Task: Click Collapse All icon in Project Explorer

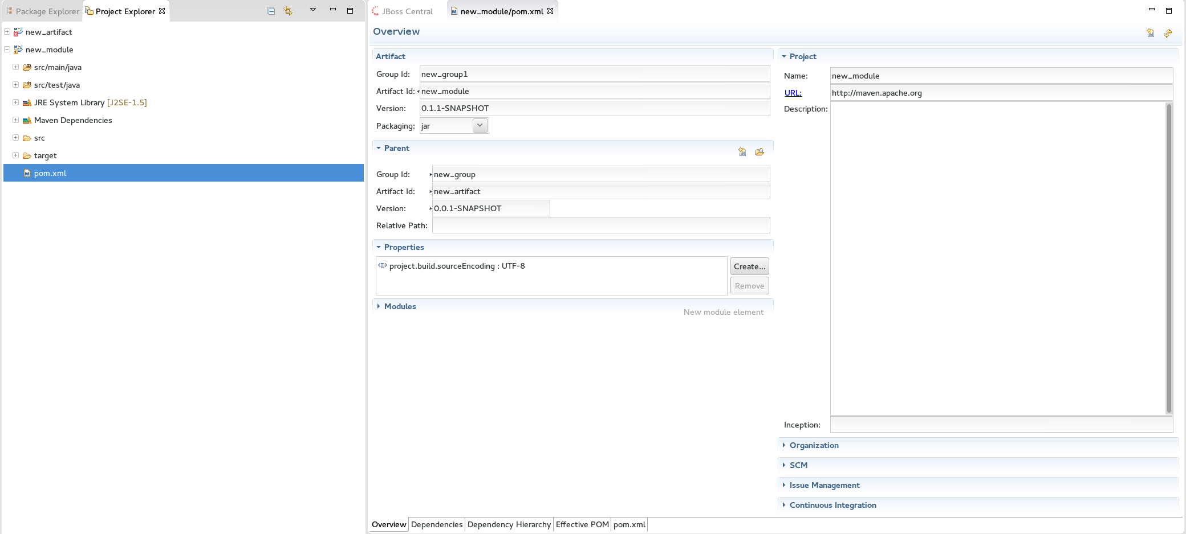Action: tap(271, 11)
